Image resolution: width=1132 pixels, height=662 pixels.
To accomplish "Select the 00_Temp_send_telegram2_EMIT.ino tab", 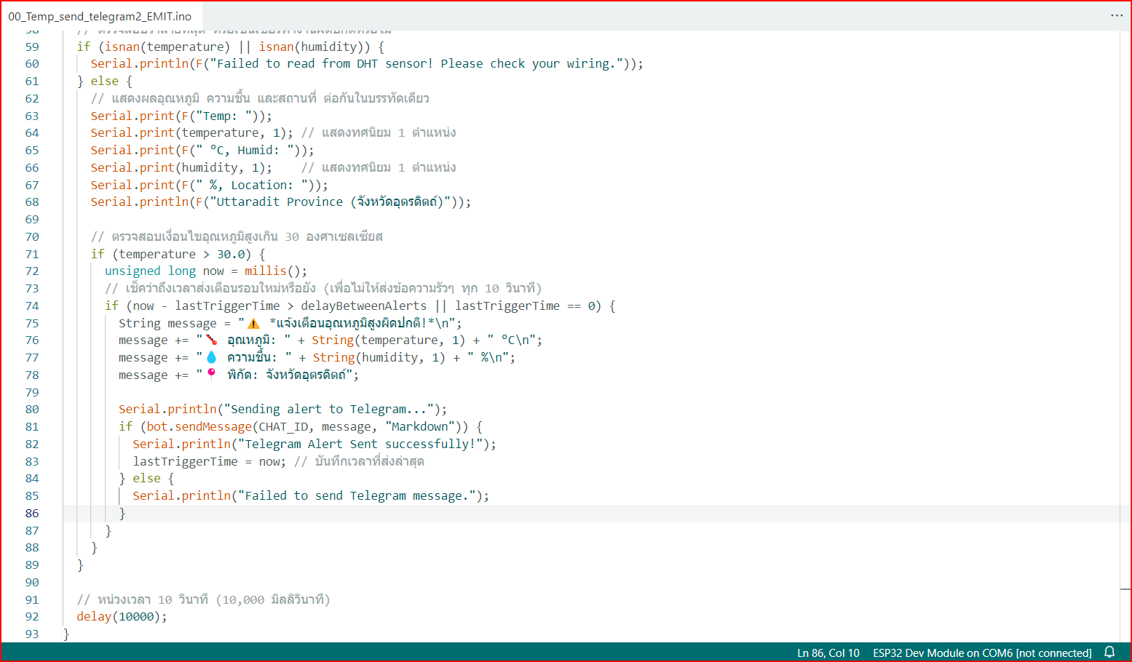I will point(100,16).
